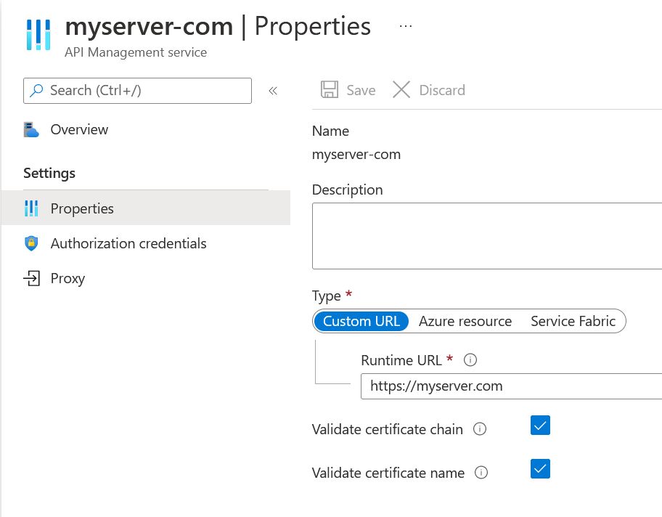Show info for Validate certificate name
Viewport: 662px width, 517px height.
(x=481, y=472)
